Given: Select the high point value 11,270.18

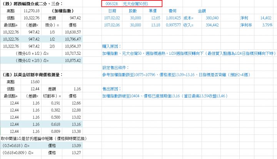Looking at the screenshot, I should pyautogui.click(x=32, y=11).
